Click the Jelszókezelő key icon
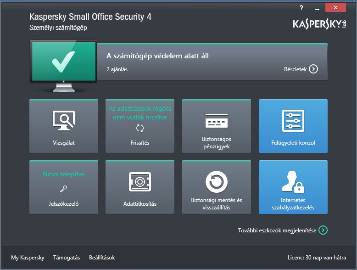 (63, 189)
